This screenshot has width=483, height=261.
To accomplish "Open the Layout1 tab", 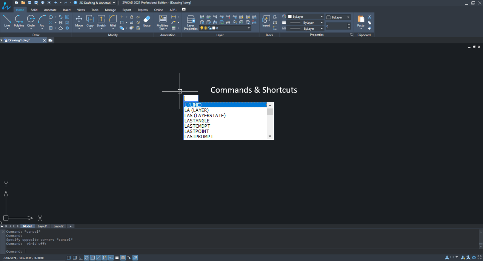I will pyautogui.click(x=43, y=226).
